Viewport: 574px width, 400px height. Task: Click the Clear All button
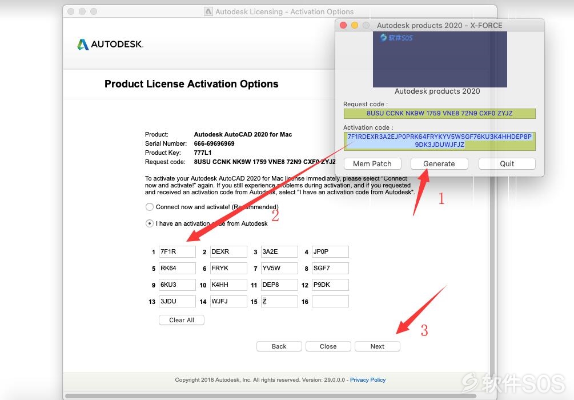pyautogui.click(x=182, y=320)
